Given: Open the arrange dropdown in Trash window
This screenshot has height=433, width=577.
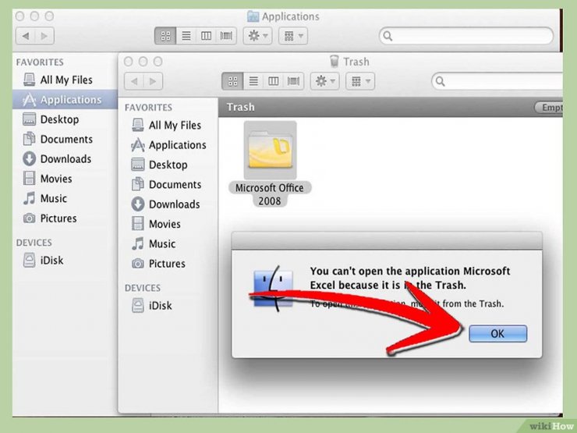Looking at the screenshot, I should 360,81.
